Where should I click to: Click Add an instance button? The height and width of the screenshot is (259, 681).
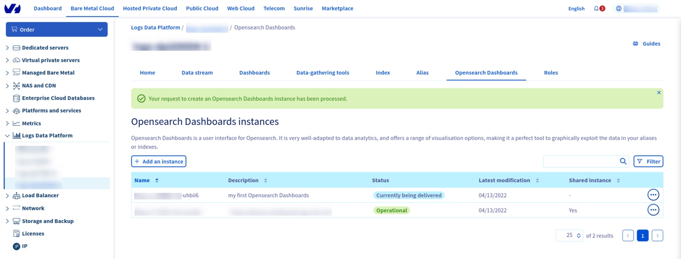click(x=159, y=161)
